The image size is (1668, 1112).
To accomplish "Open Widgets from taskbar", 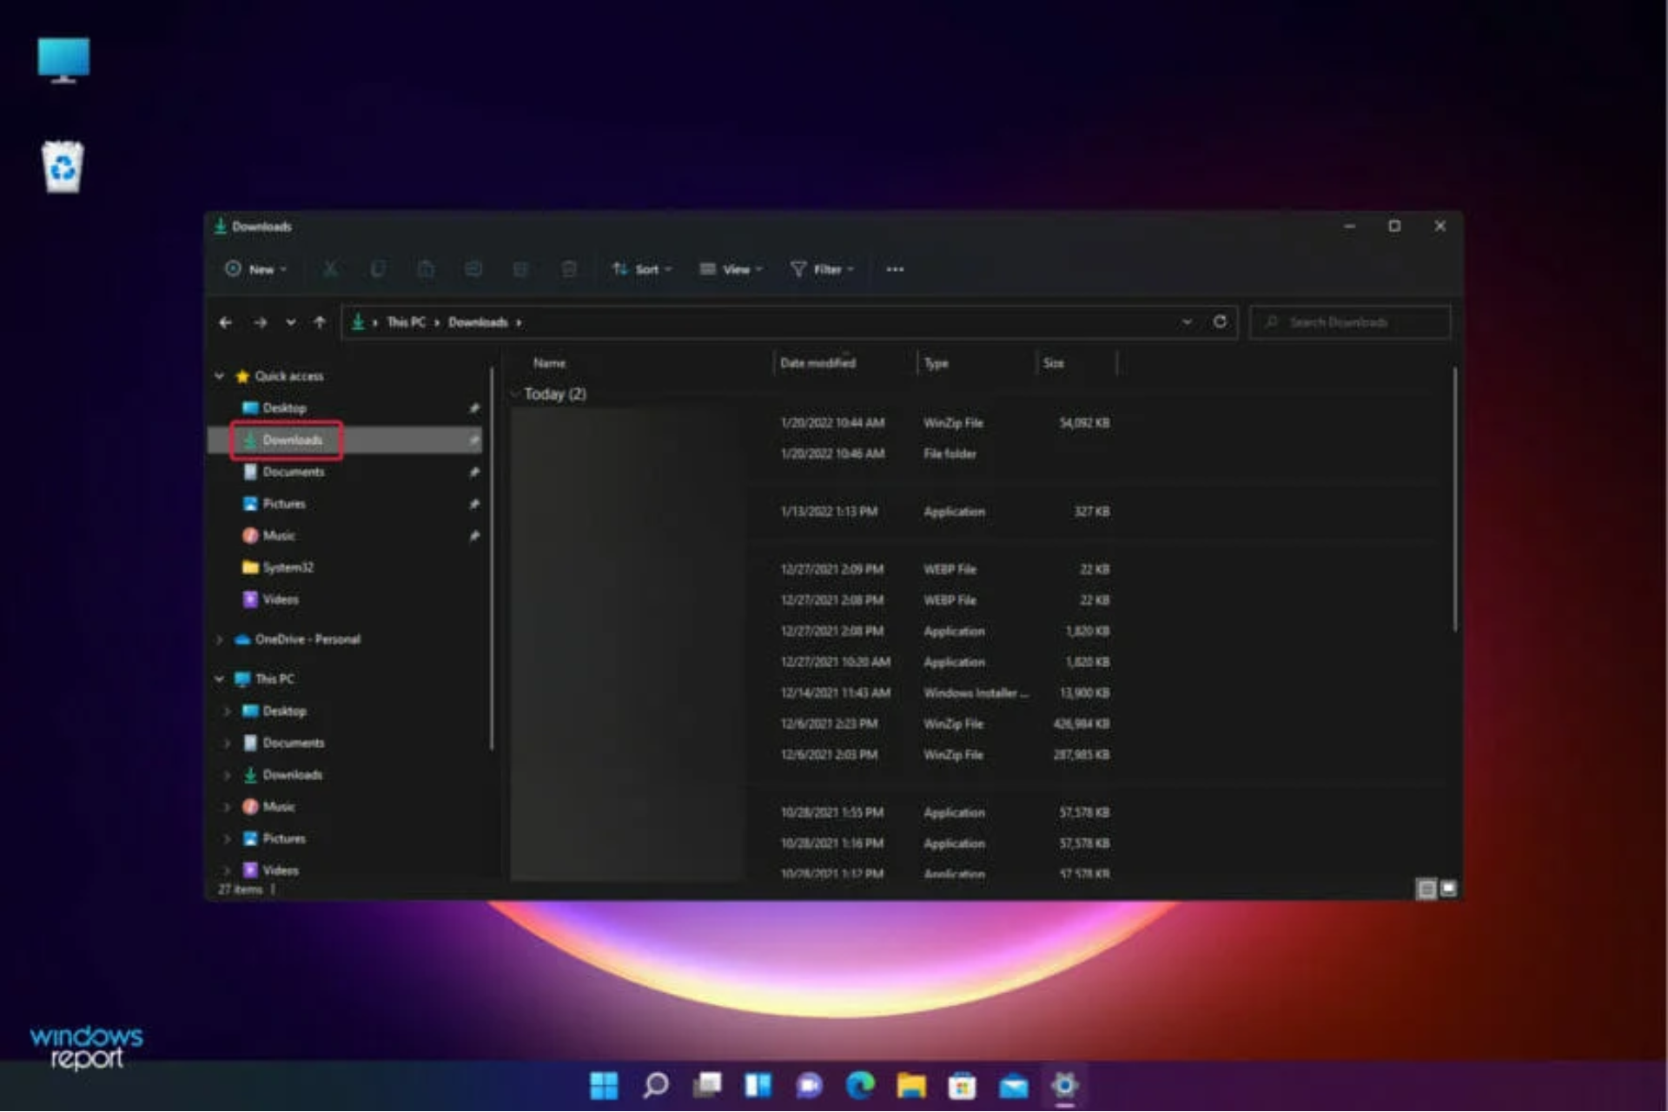I will pos(758,1085).
